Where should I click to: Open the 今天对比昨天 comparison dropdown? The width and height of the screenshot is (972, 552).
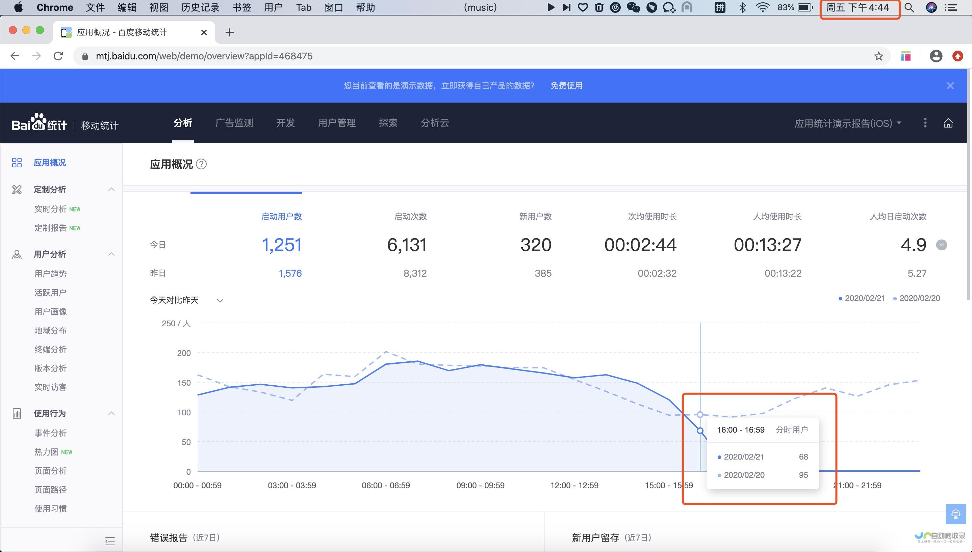click(x=186, y=300)
